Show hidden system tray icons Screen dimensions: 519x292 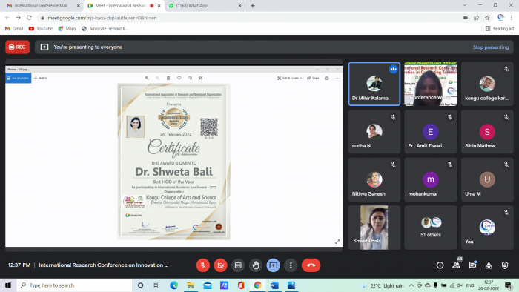411,285
